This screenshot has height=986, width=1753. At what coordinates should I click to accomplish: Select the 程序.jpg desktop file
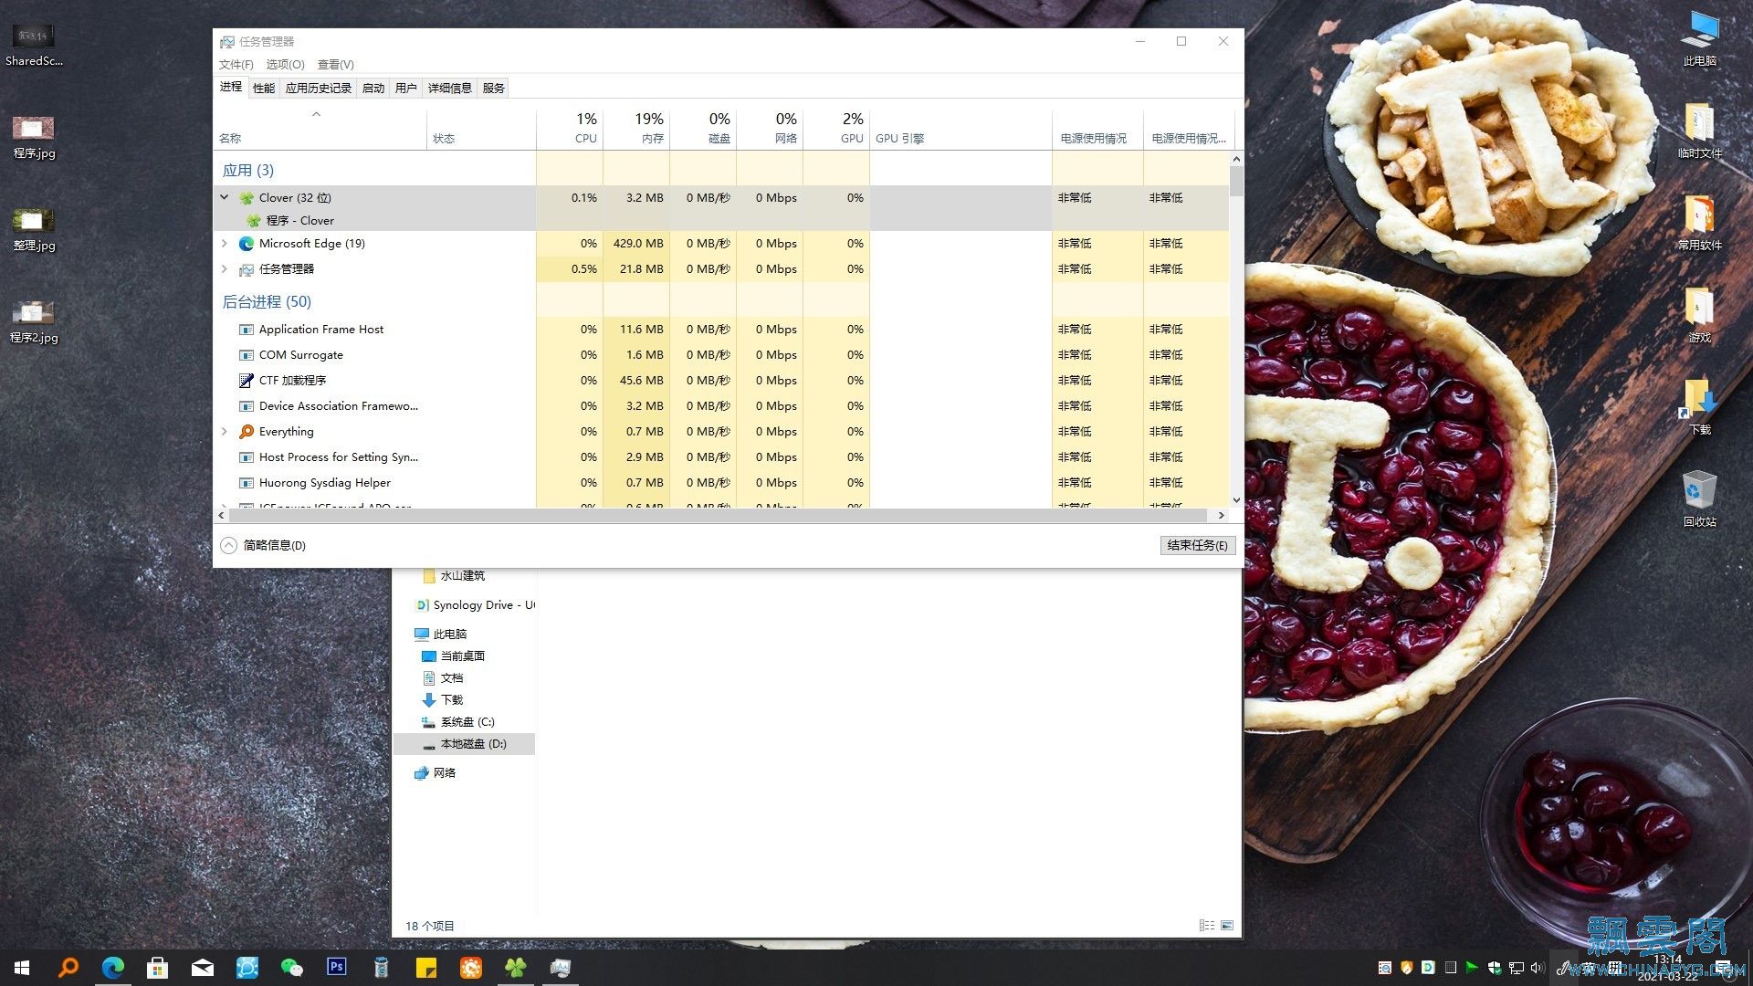coord(34,137)
